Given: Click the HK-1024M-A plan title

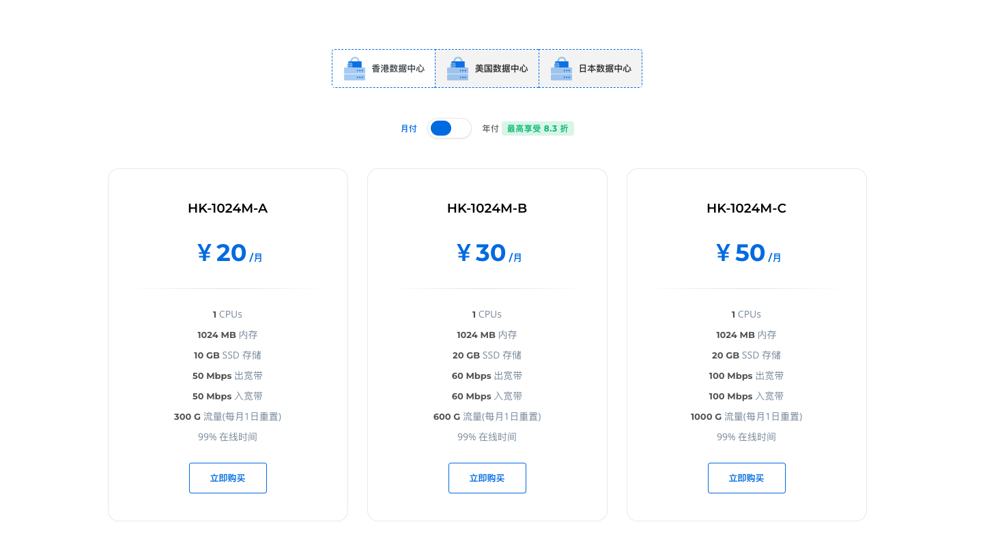Looking at the screenshot, I should click(x=227, y=209).
